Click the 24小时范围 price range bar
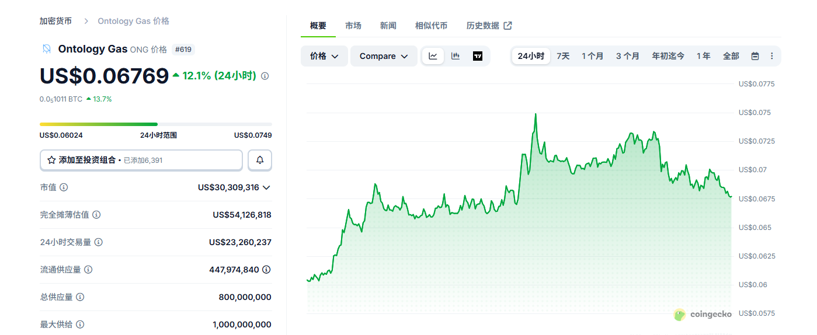Viewport: 817px width, 335px height. (x=155, y=124)
